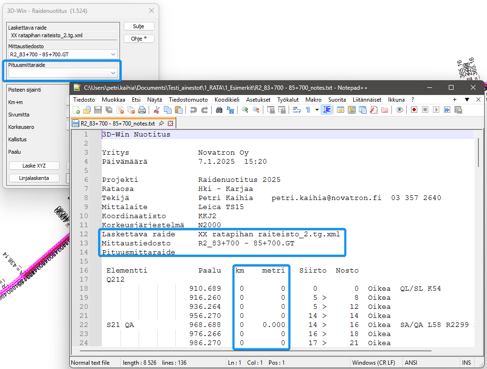Image resolution: width=487 pixels, height=369 pixels.
Task: Open Find with the binoculars icon
Action: (219, 110)
